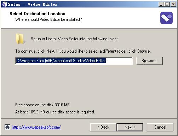This screenshot has width=178, height=136.
Task: Click the maximize button in the title bar
Action: coord(167,4)
